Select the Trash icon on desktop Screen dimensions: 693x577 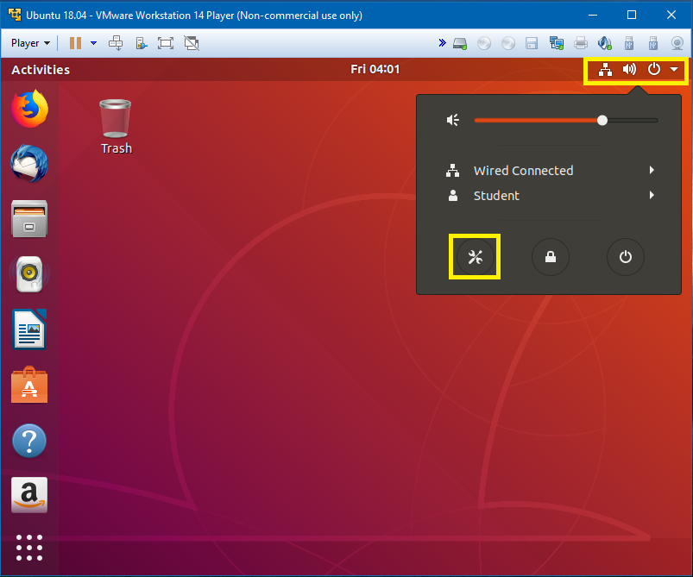pos(116,127)
